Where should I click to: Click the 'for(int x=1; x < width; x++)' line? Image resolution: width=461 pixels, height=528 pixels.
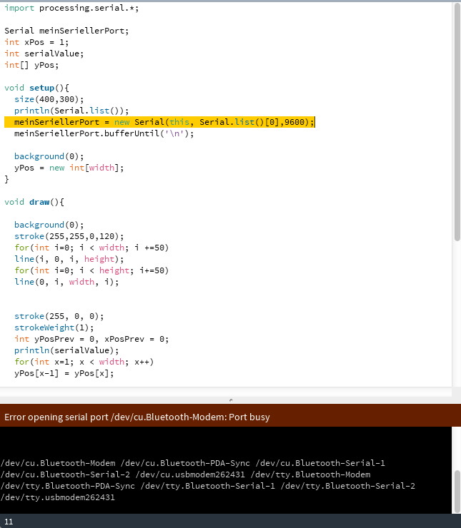84,362
